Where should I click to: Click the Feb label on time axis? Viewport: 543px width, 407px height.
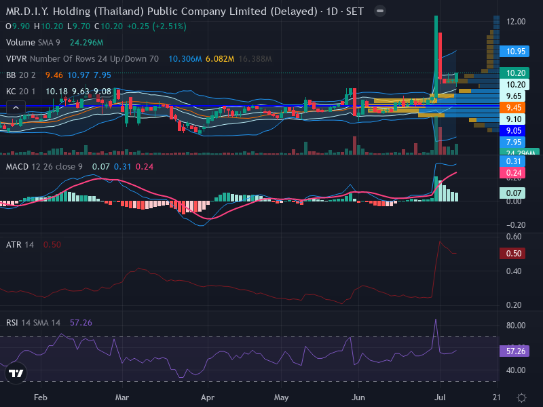[x=41, y=398]
